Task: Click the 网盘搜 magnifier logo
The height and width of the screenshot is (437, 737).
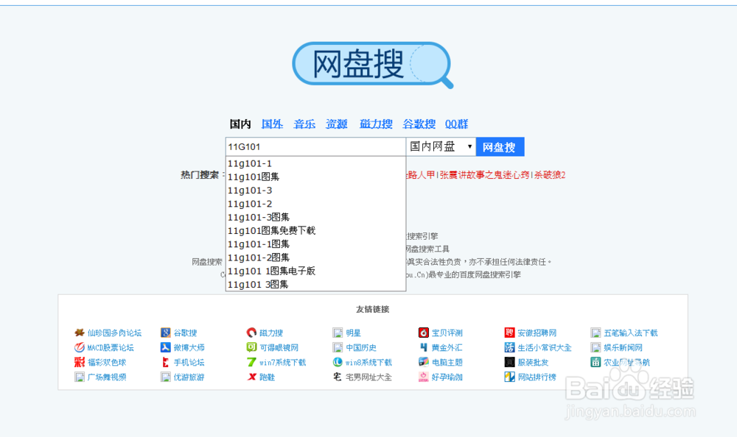Action: [x=371, y=65]
